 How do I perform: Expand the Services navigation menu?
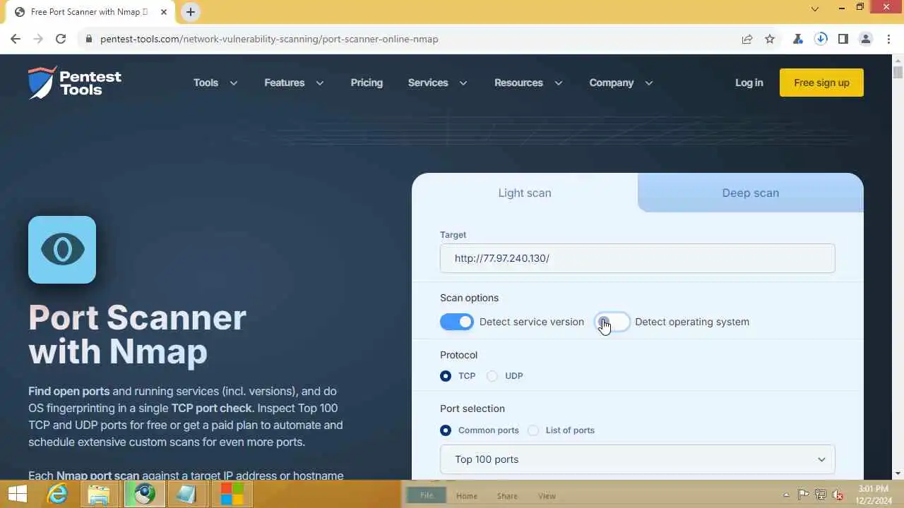click(437, 83)
